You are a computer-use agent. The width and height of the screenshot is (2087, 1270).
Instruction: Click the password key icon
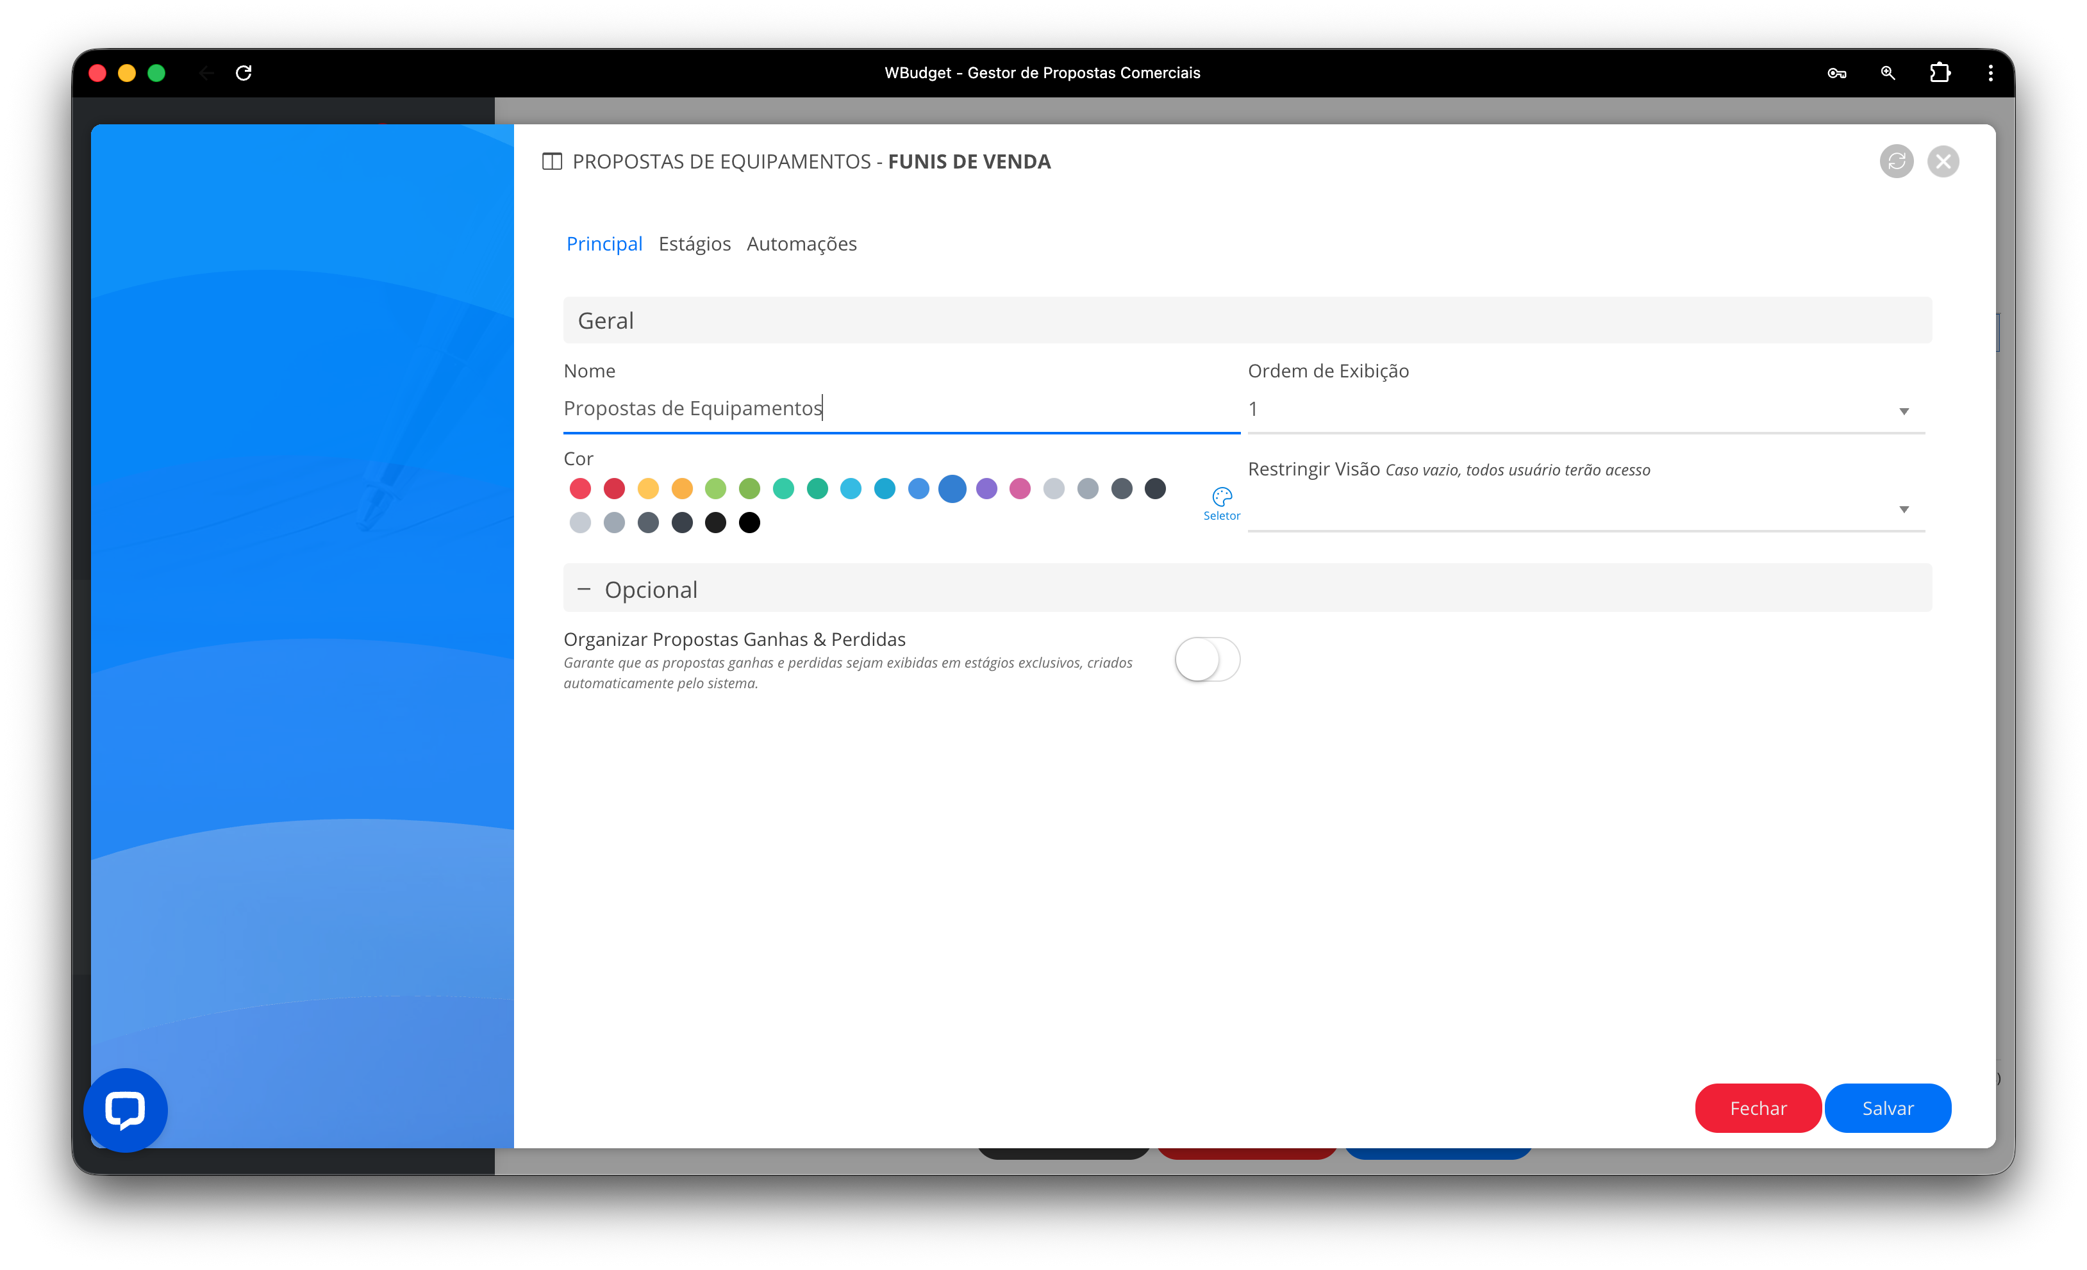tap(1836, 73)
